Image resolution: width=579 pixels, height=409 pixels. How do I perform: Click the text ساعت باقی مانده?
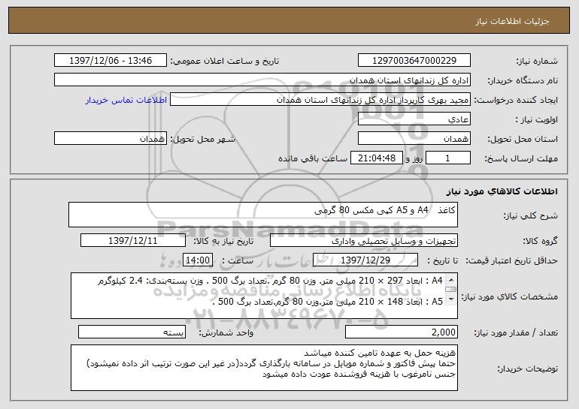pyautogui.click(x=312, y=158)
